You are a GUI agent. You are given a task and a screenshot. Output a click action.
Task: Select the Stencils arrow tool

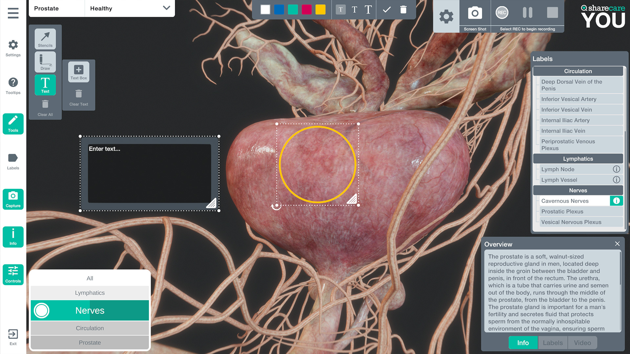click(45, 39)
